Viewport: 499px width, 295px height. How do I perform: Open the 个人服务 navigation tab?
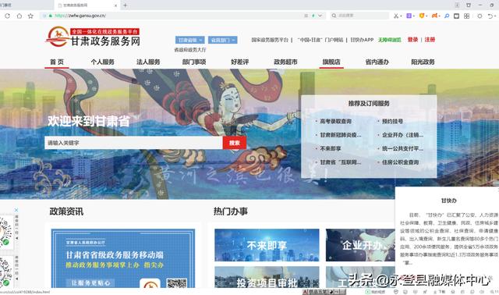pos(102,62)
